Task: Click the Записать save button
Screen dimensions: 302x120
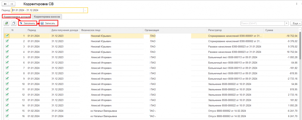Action: (48, 23)
